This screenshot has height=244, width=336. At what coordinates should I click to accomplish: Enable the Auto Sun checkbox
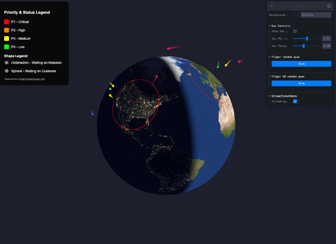click(x=295, y=31)
